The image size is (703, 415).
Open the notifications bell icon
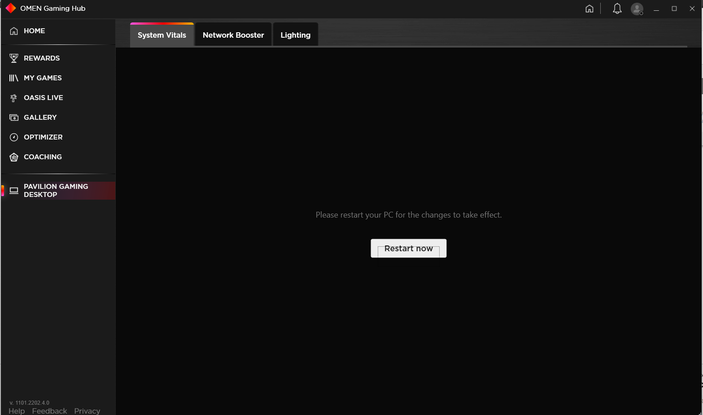(616, 8)
